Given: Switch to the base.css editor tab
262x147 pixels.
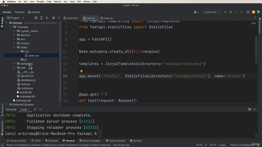Looking at the screenshot, I should (x=108, y=18).
